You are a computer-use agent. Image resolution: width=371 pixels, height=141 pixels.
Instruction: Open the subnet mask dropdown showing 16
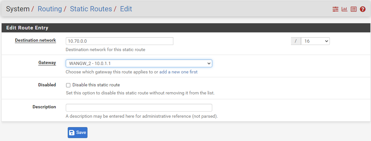[x=315, y=41]
